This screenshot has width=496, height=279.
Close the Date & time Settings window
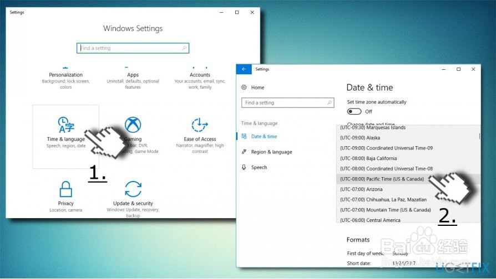[x=473, y=69]
